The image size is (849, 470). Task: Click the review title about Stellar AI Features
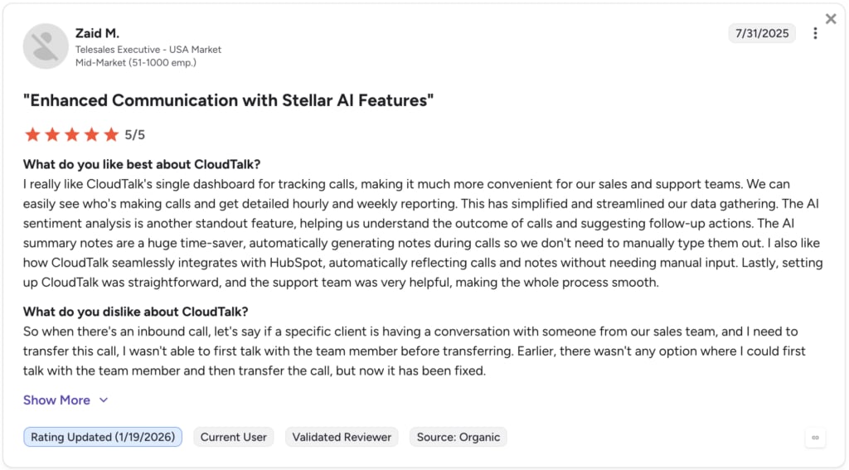click(228, 100)
